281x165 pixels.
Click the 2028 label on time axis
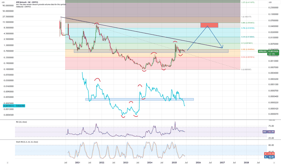tap(246, 163)
